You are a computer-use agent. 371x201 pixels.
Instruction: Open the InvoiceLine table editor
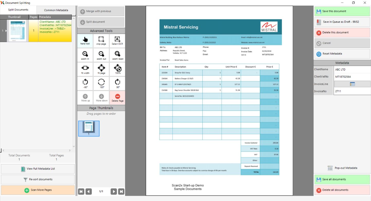(352, 84)
